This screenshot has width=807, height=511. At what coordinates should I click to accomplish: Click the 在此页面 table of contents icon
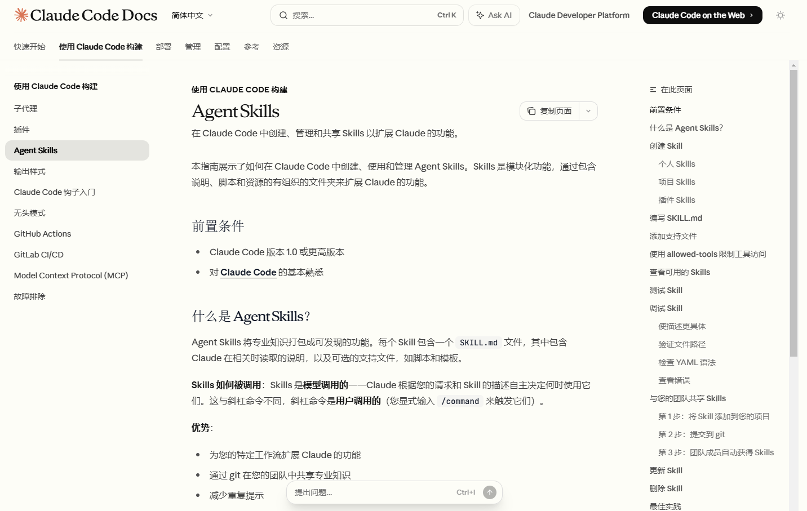click(x=653, y=90)
